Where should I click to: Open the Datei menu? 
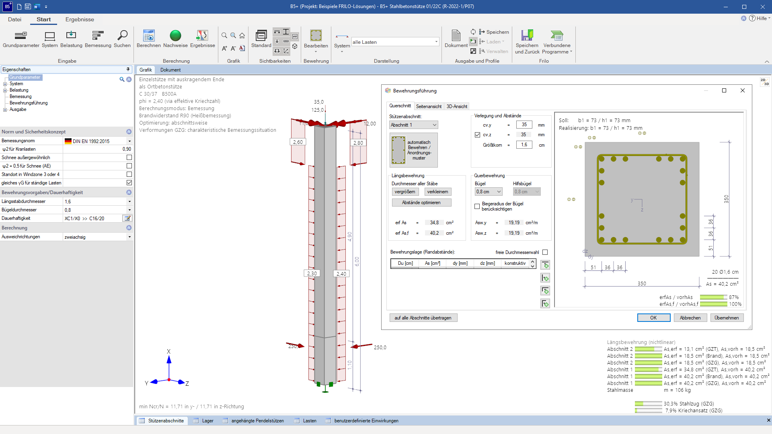point(14,19)
